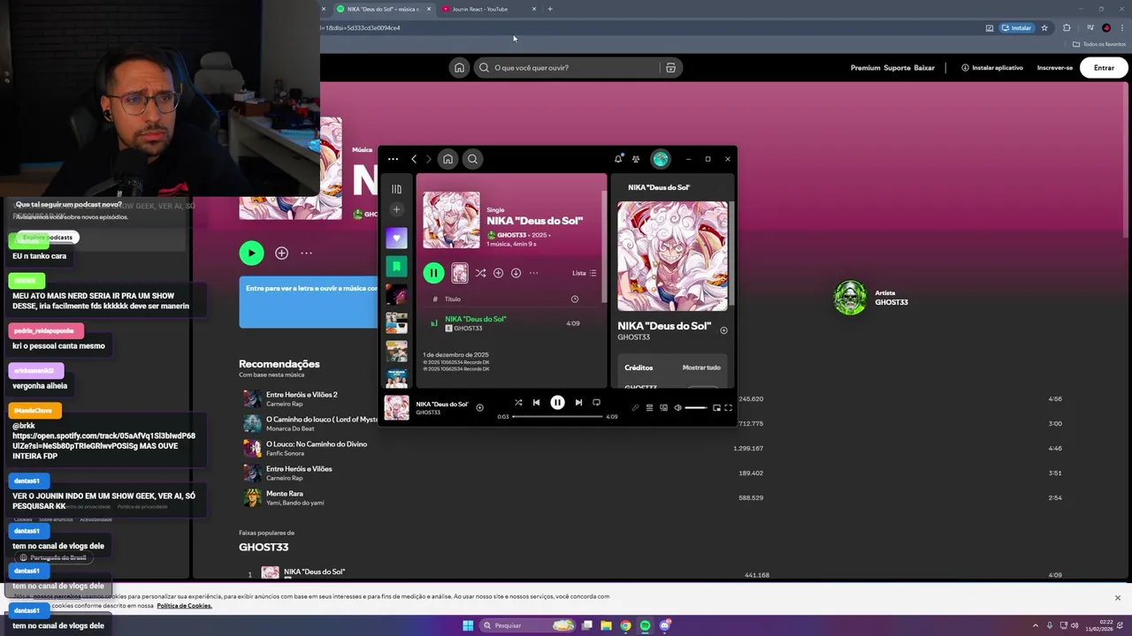Click the duration clock column header
The height and width of the screenshot is (636, 1132).
574,299
